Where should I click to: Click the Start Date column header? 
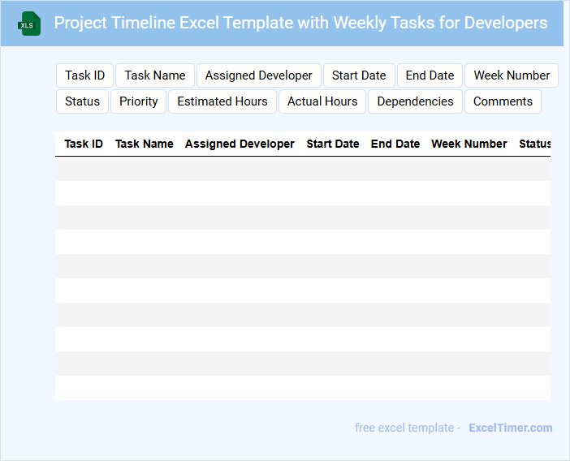coord(333,144)
